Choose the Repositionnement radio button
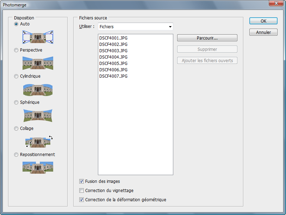 [x=16, y=155]
